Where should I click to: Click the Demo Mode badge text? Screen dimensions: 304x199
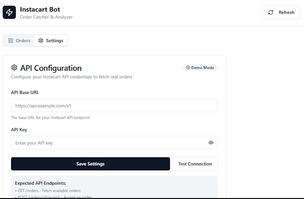coord(203,68)
